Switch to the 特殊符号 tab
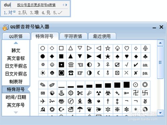167x125 pixels. 44,36
